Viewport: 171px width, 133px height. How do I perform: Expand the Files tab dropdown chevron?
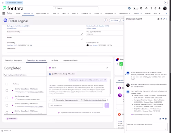[78, 13]
